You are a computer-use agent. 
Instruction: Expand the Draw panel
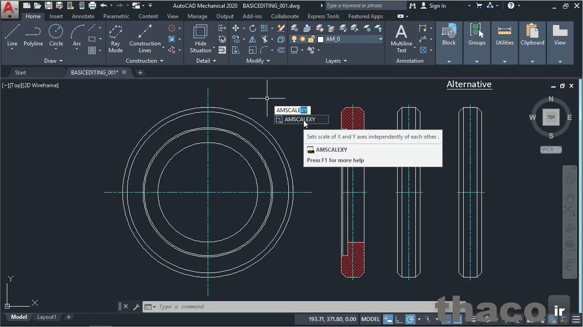pos(53,61)
